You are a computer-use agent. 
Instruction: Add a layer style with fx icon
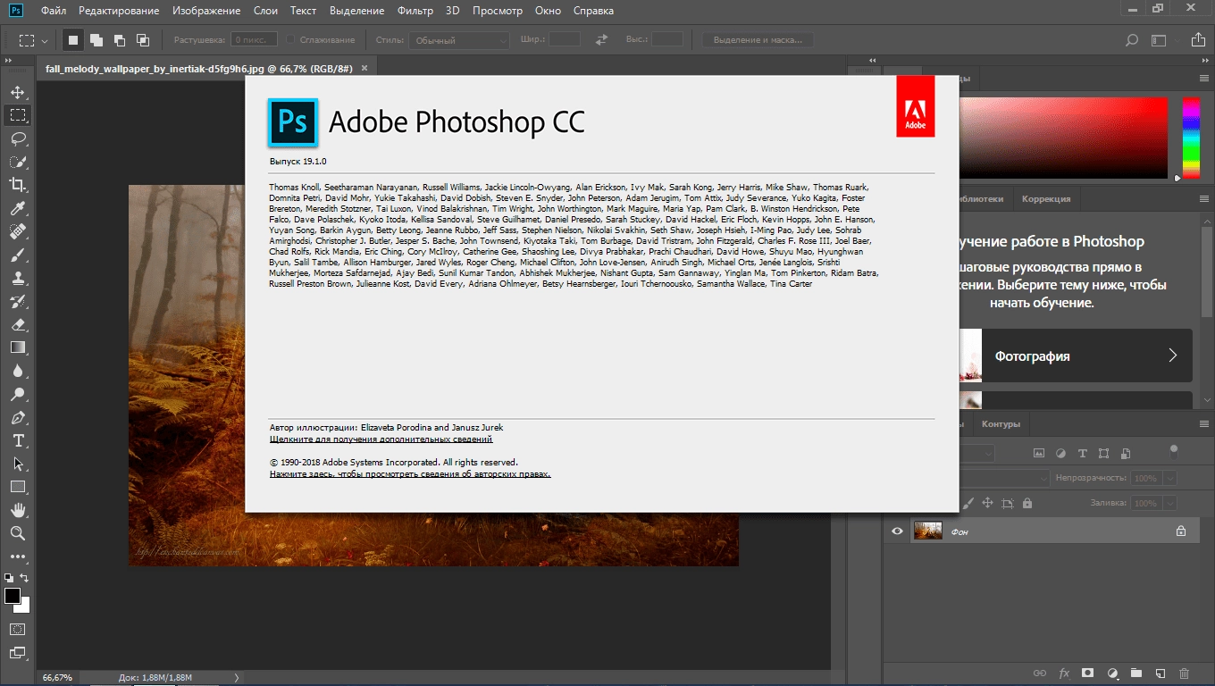[x=1064, y=673]
